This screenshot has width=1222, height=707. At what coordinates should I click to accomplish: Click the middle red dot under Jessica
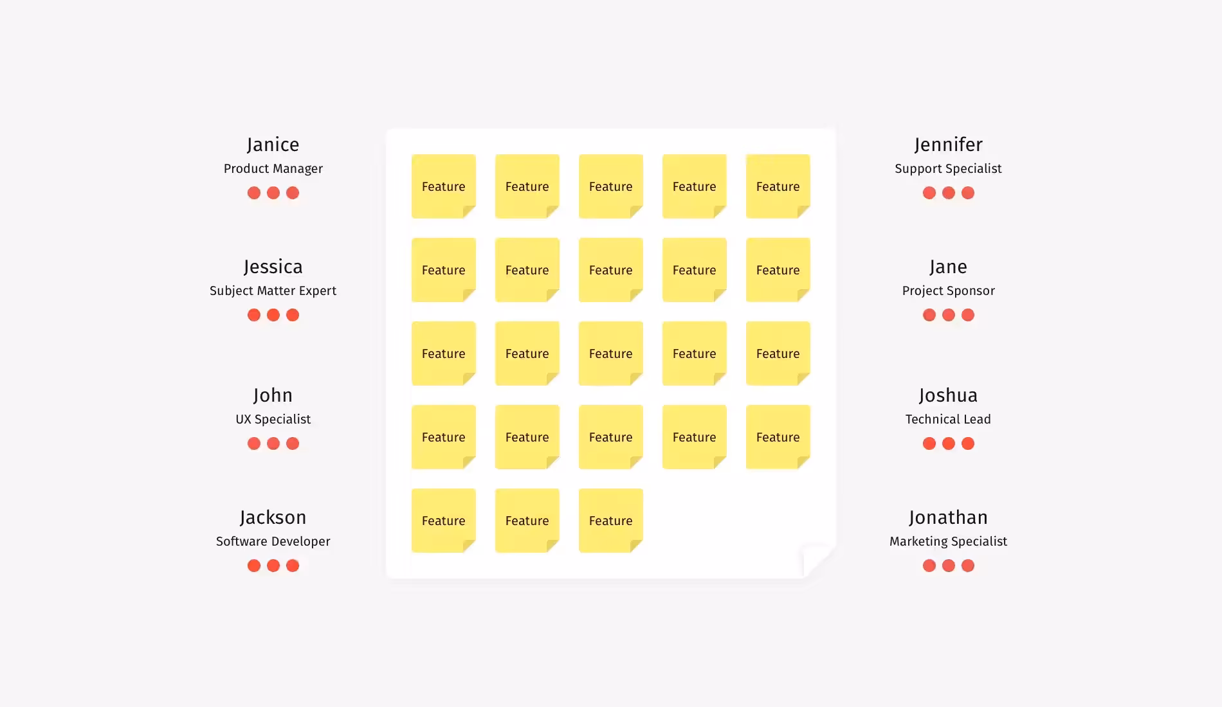pyautogui.click(x=273, y=315)
